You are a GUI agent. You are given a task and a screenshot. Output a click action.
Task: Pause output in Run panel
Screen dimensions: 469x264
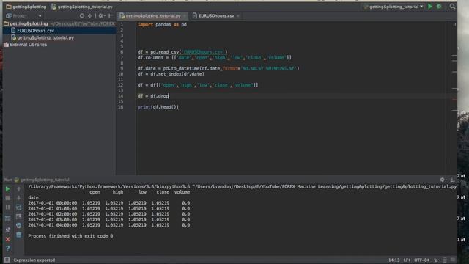pyautogui.click(x=8, y=207)
